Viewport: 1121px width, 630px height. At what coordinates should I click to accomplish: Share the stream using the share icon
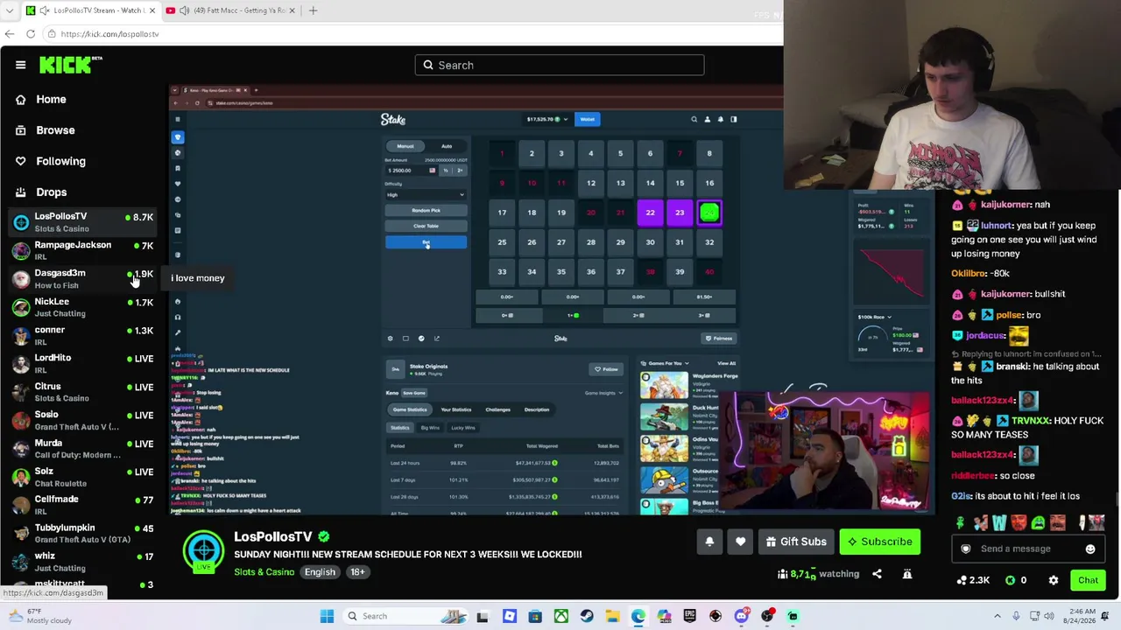click(877, 574)
